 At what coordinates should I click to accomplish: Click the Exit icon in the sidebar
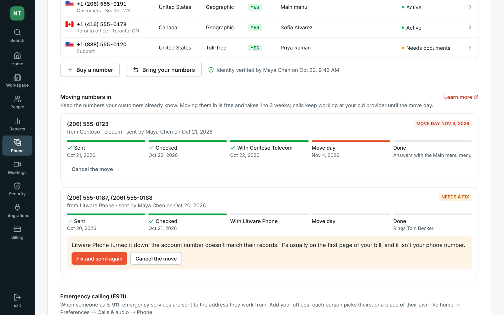point(17,297)
